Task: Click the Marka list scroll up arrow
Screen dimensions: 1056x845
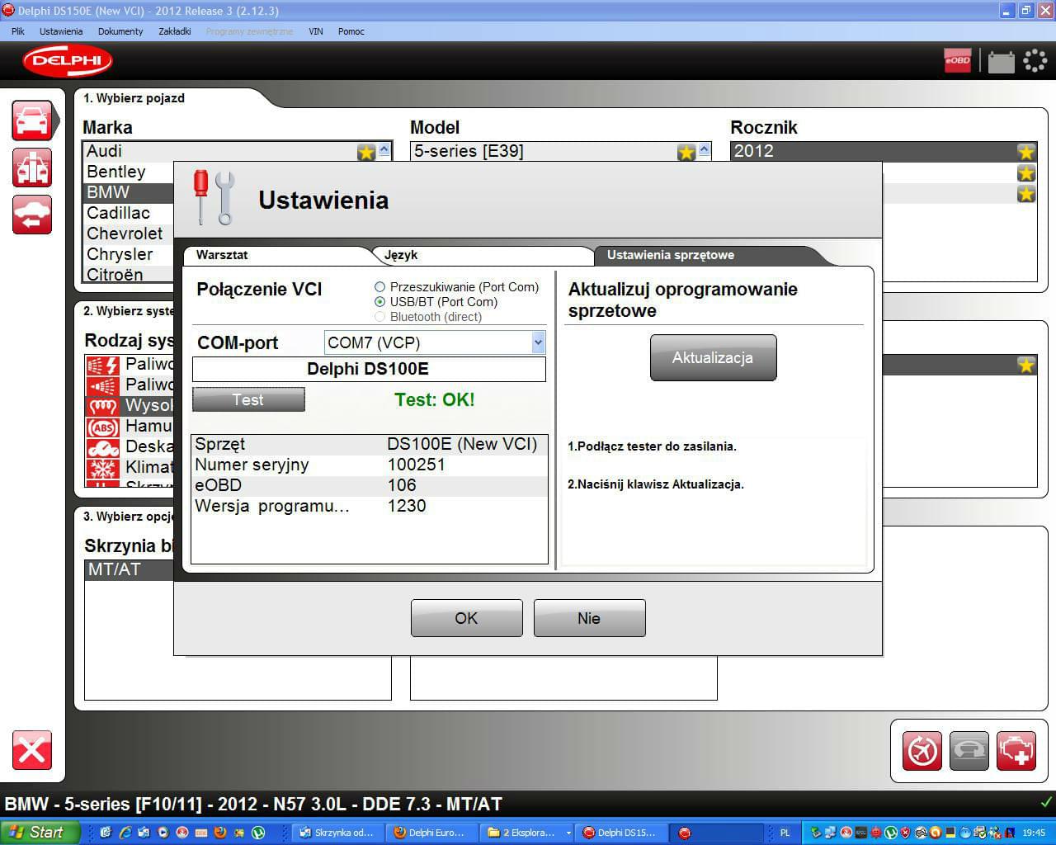Action: pyautogui.click(x=384, y=150)
